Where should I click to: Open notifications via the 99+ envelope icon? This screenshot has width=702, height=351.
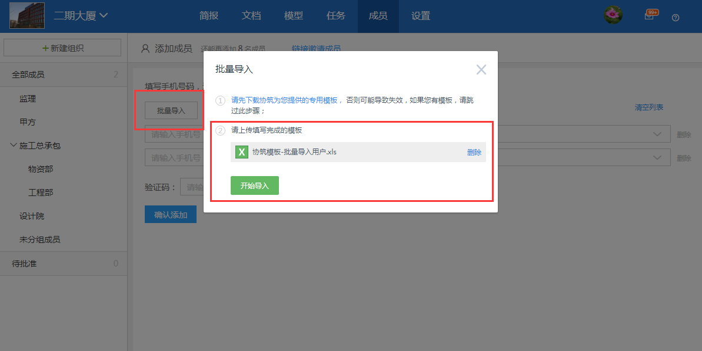tap(650, 16)
